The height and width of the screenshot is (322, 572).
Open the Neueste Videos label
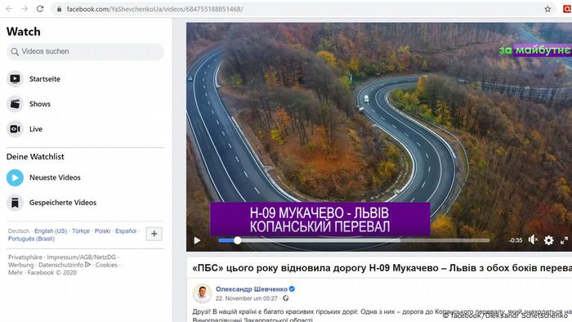(55, 177)
